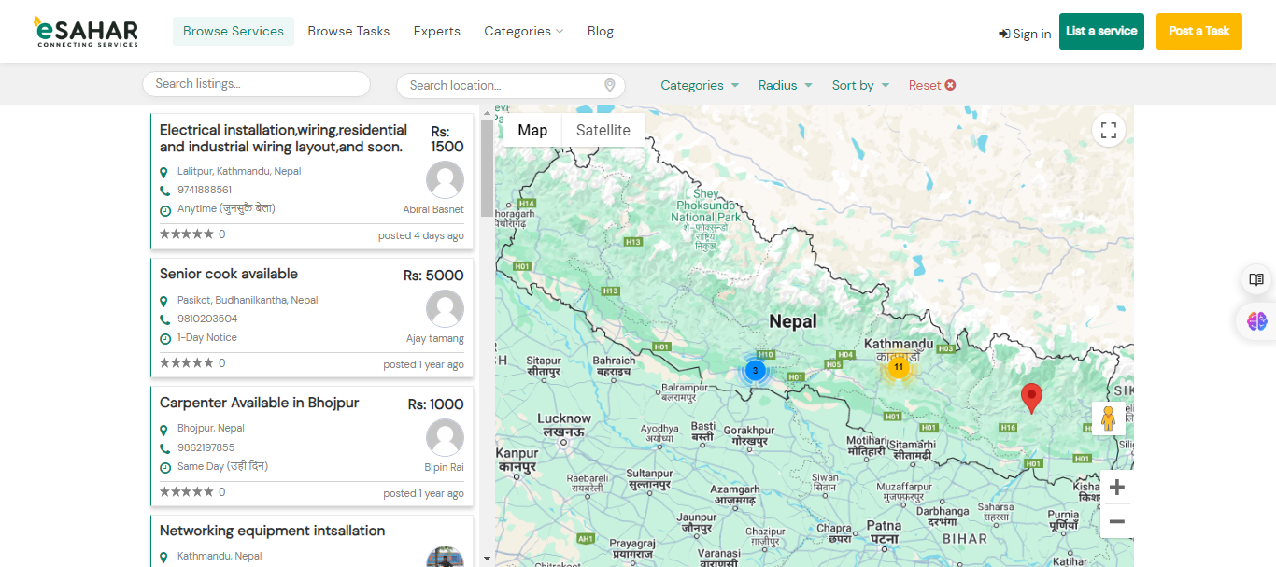This screenshot has height=567, width=1276.
Task: Click the Sign in link
Action: 1025,34
